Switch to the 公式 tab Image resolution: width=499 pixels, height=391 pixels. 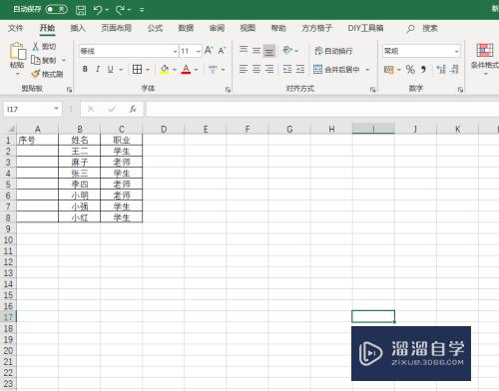tap(155, 28)
